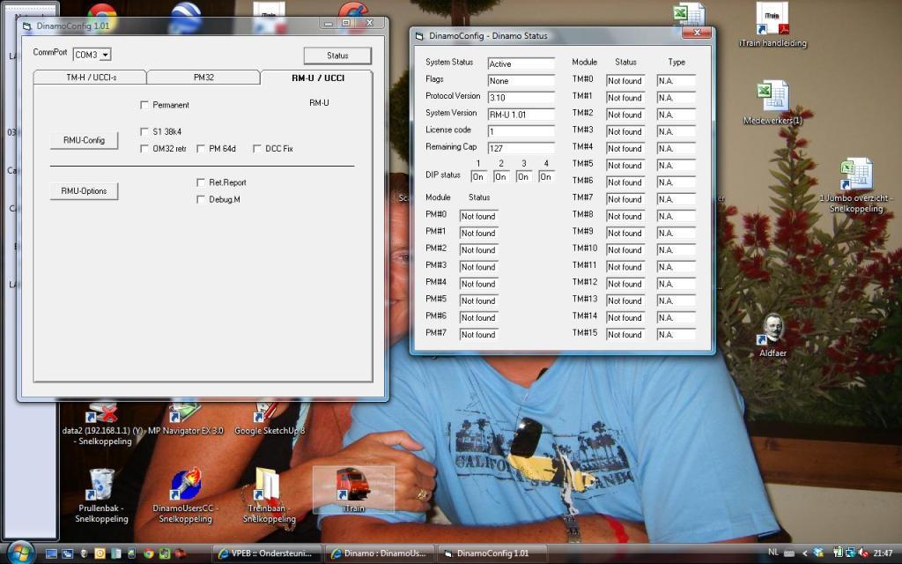Open the Treinbaan folder shortcut
This screenshot has height=564, width=902.
click(268, 486)
